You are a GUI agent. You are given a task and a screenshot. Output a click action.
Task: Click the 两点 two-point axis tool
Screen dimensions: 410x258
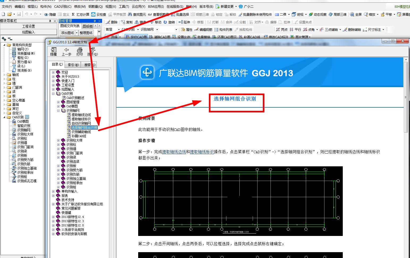tap(282, 29)
